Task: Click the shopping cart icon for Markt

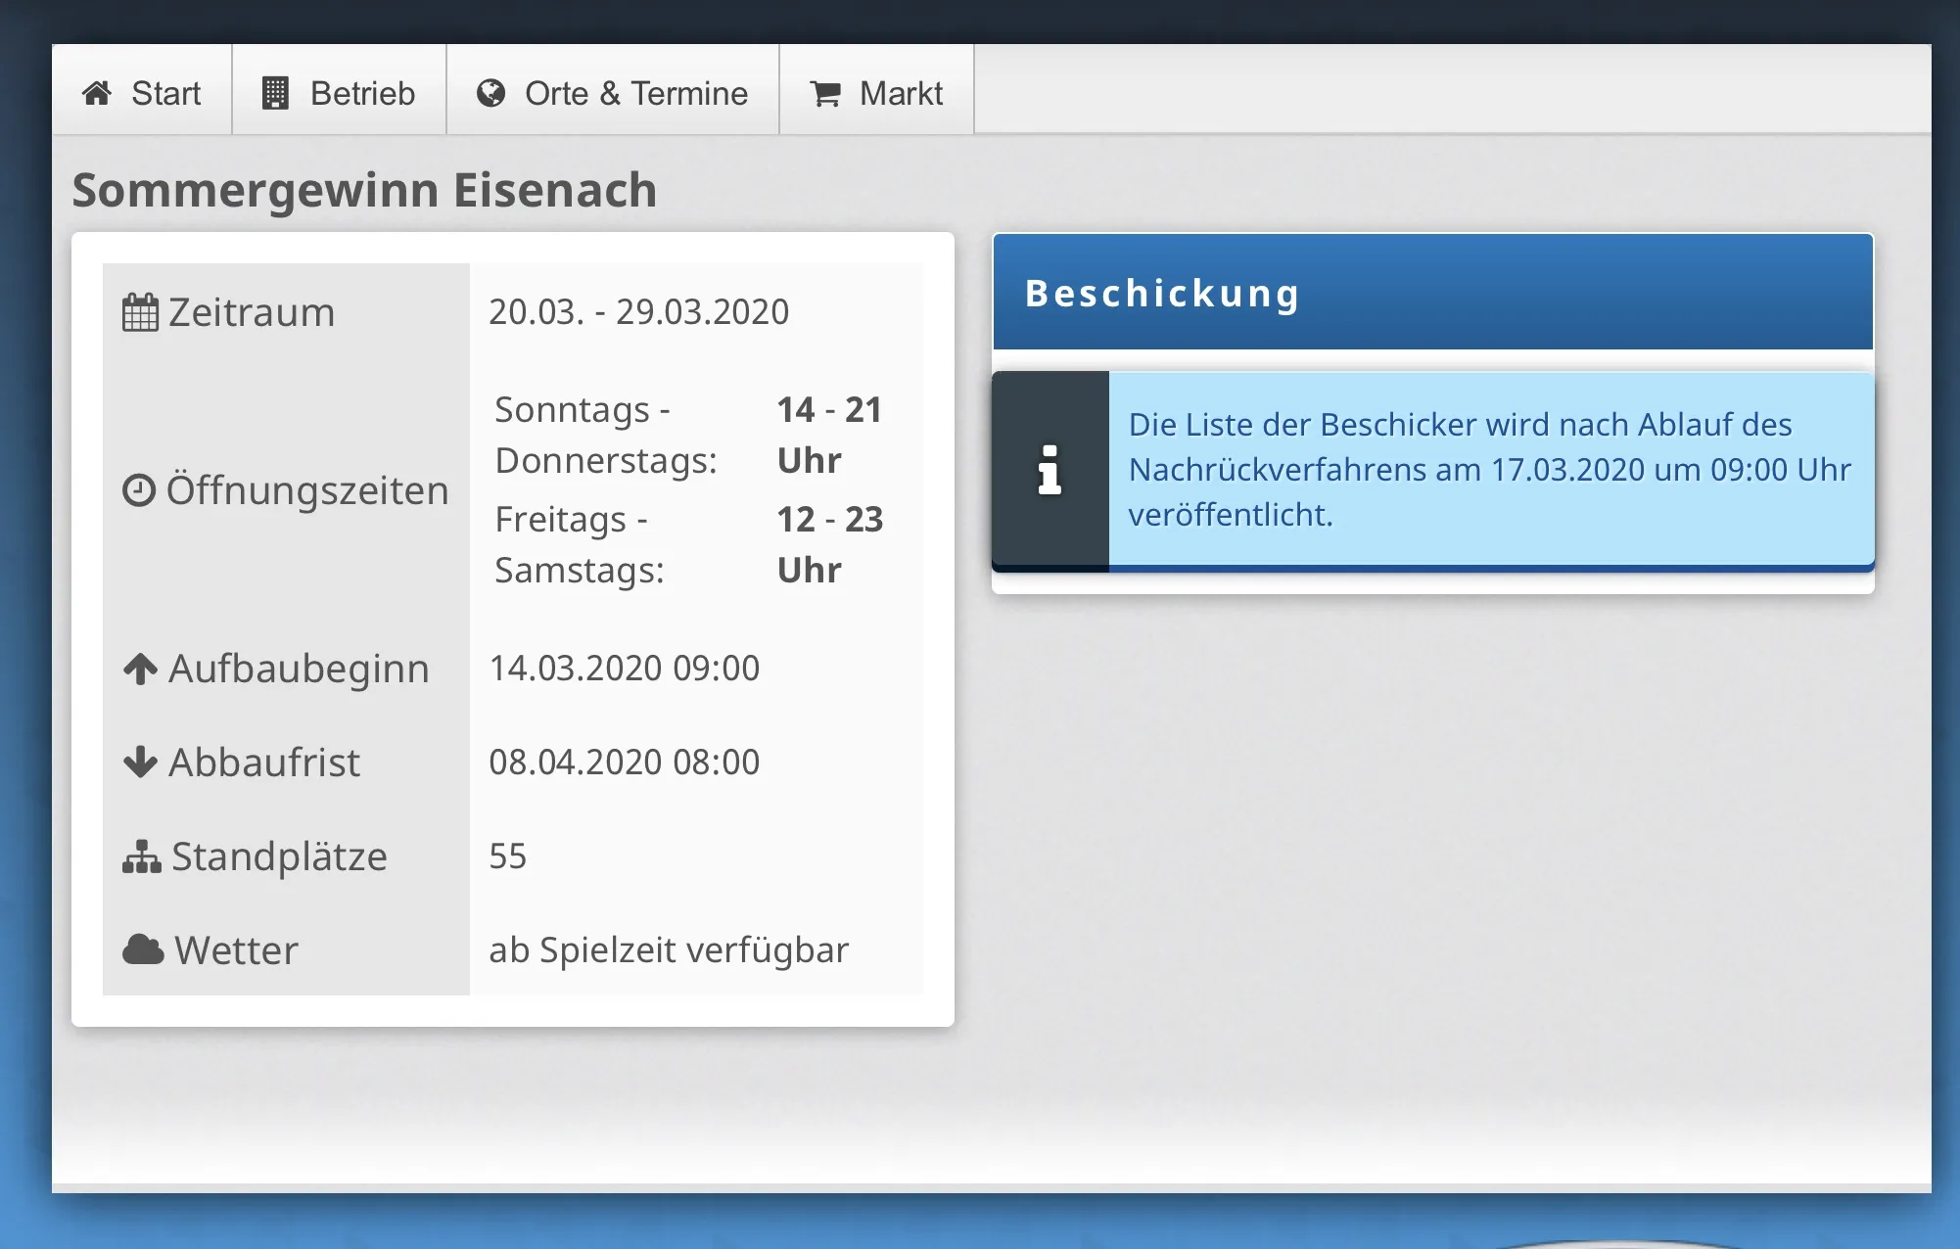Action: coord(825,94)
